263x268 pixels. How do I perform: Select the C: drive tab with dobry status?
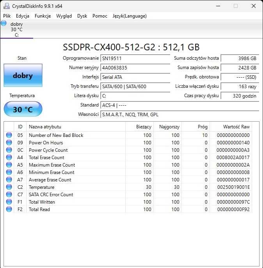pyautogui.click(x=17, y=29)
